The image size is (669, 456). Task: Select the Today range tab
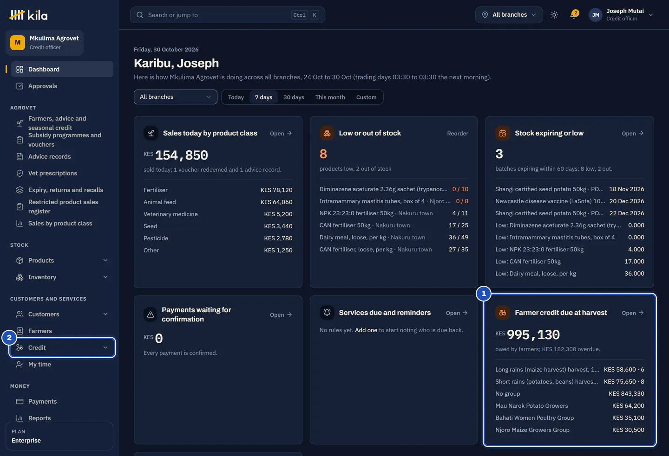click(x=236, y=97)
